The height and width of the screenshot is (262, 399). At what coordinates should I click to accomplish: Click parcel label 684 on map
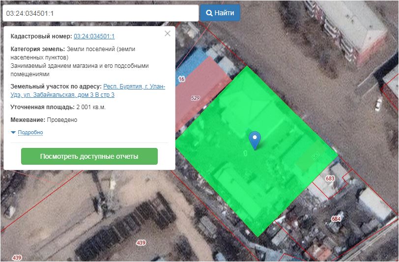[336, 219]
